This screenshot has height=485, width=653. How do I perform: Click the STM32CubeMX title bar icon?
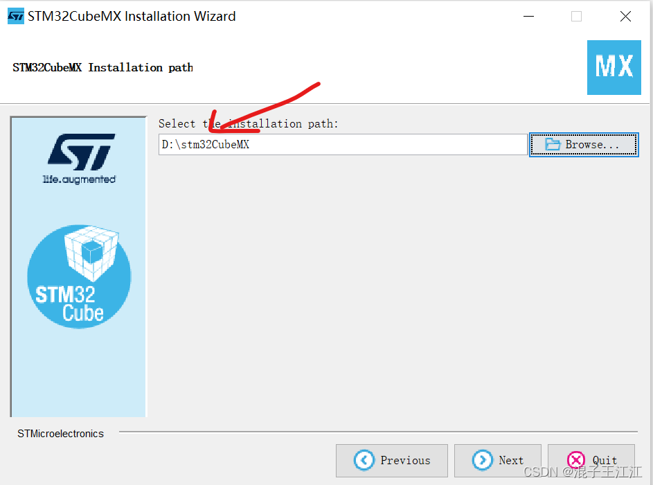pos(16,16)
